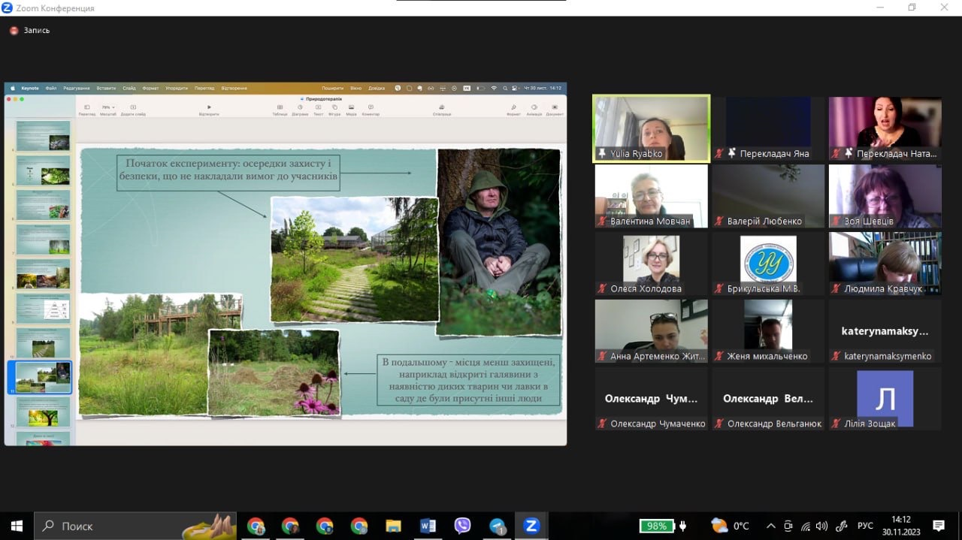Select Yulia Ryabko's video tile
The image size is (962, 540).
point(651,128)
